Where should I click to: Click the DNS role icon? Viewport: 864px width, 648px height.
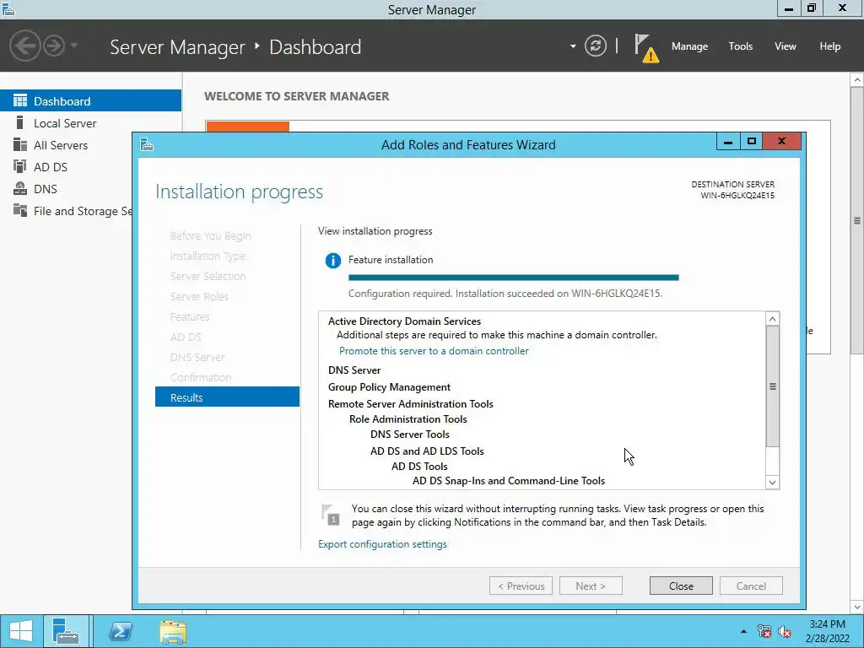pyautogui.click(x=20, y=188)
